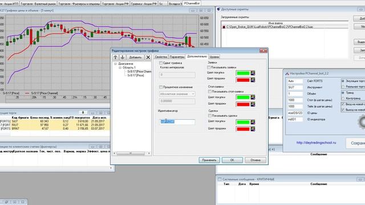This screenshot has width=365, height=205.
Task: Click the Инструмент field containing SiU7
Action: click(x=295, y=87)
